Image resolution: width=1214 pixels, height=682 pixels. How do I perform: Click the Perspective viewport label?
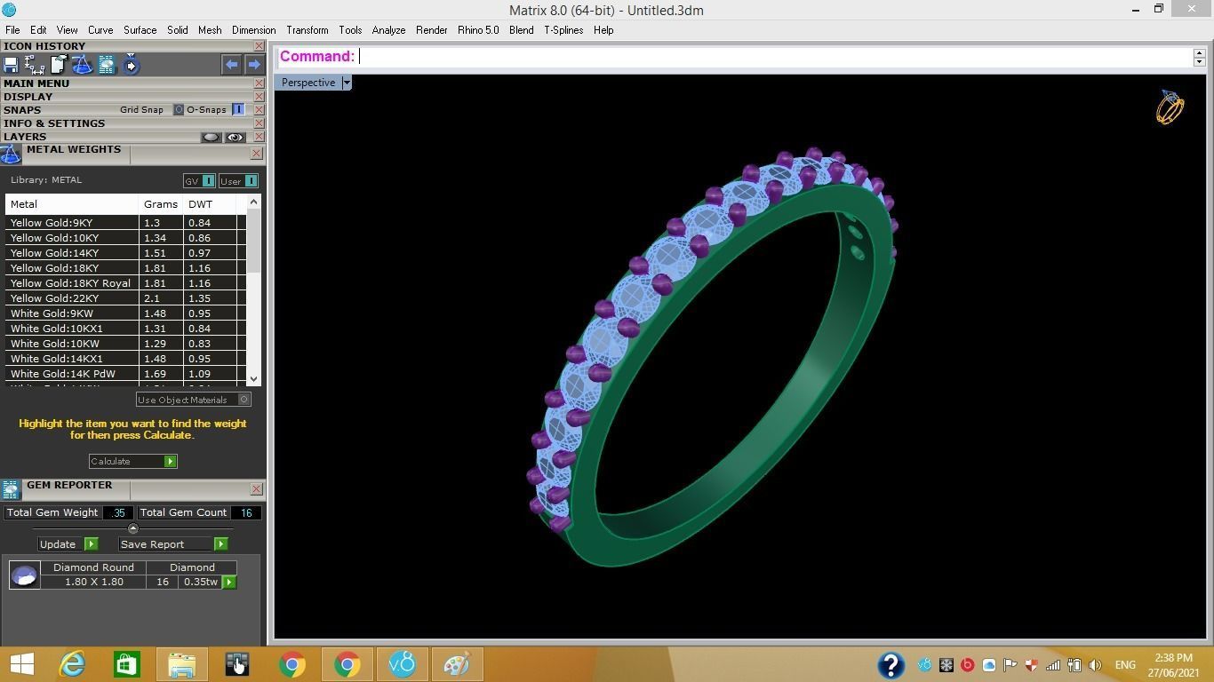[308, 83]
